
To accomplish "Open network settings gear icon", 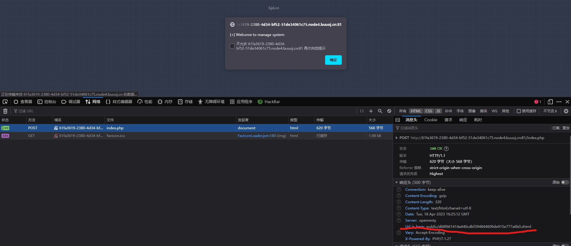I will [566, 111].
